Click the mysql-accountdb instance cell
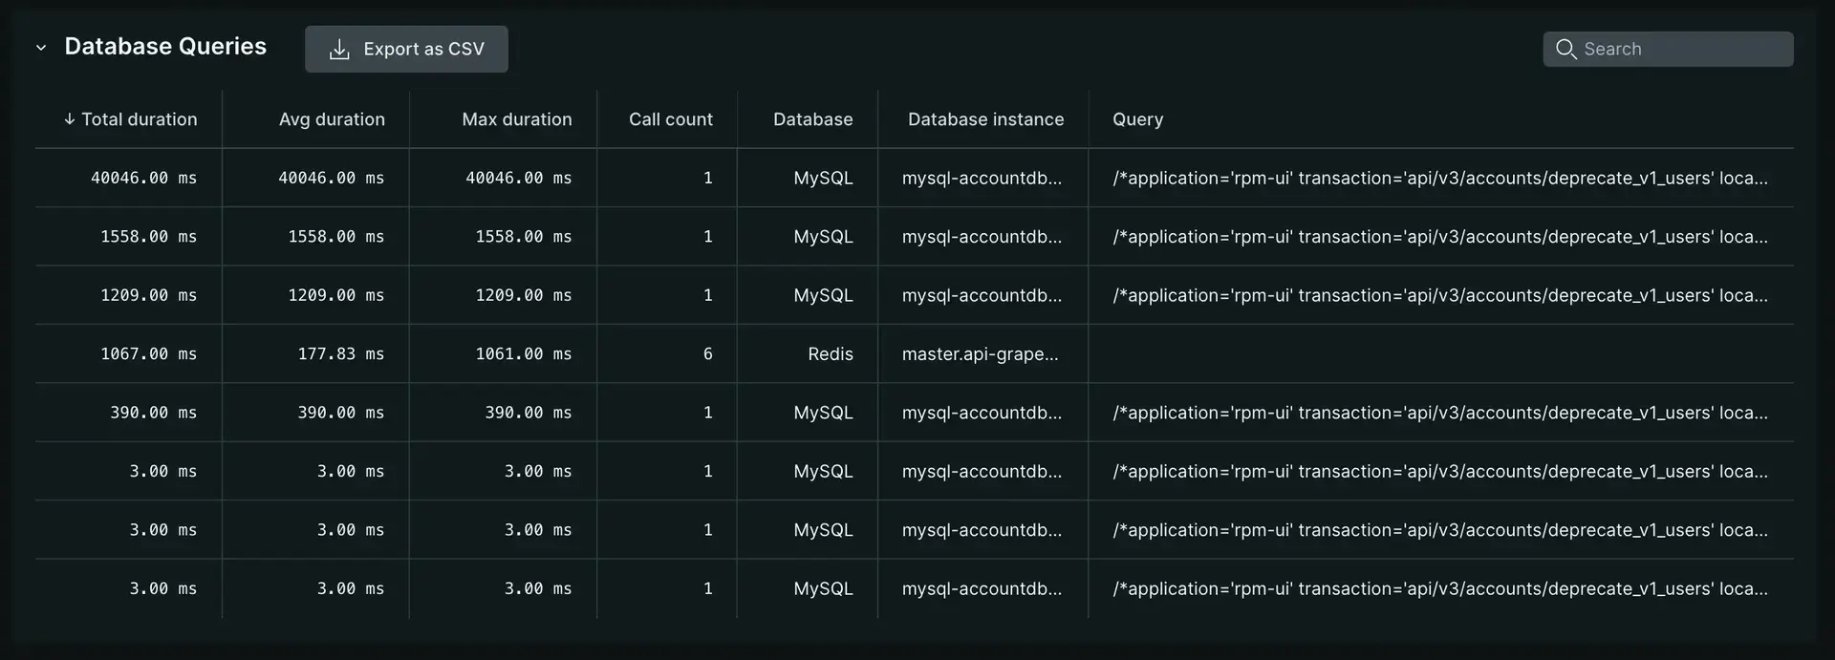The image size is (1835, 660). point(982,178)
